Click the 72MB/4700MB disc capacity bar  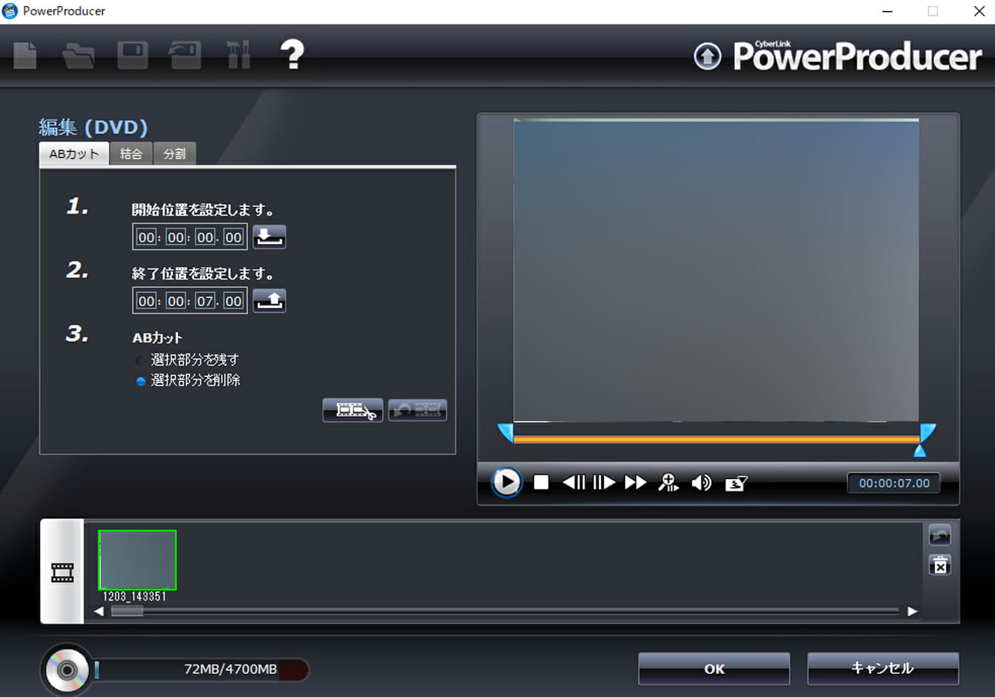pos(202,670)
